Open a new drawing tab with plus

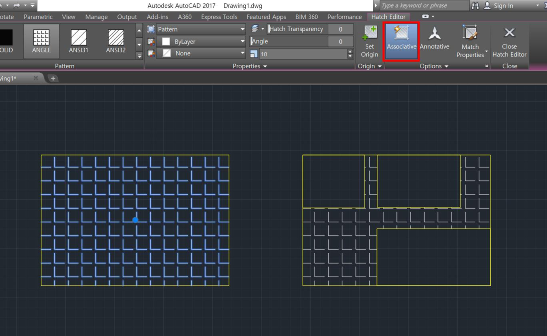(x=53, y=78)
